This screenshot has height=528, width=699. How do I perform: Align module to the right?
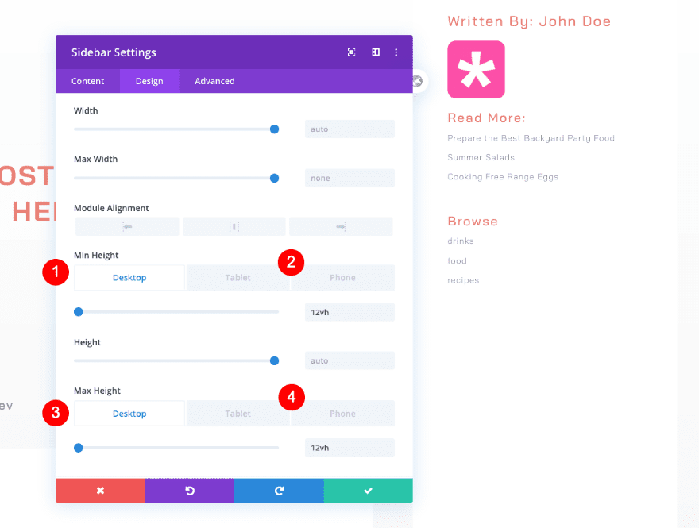[x=341, y=227]
